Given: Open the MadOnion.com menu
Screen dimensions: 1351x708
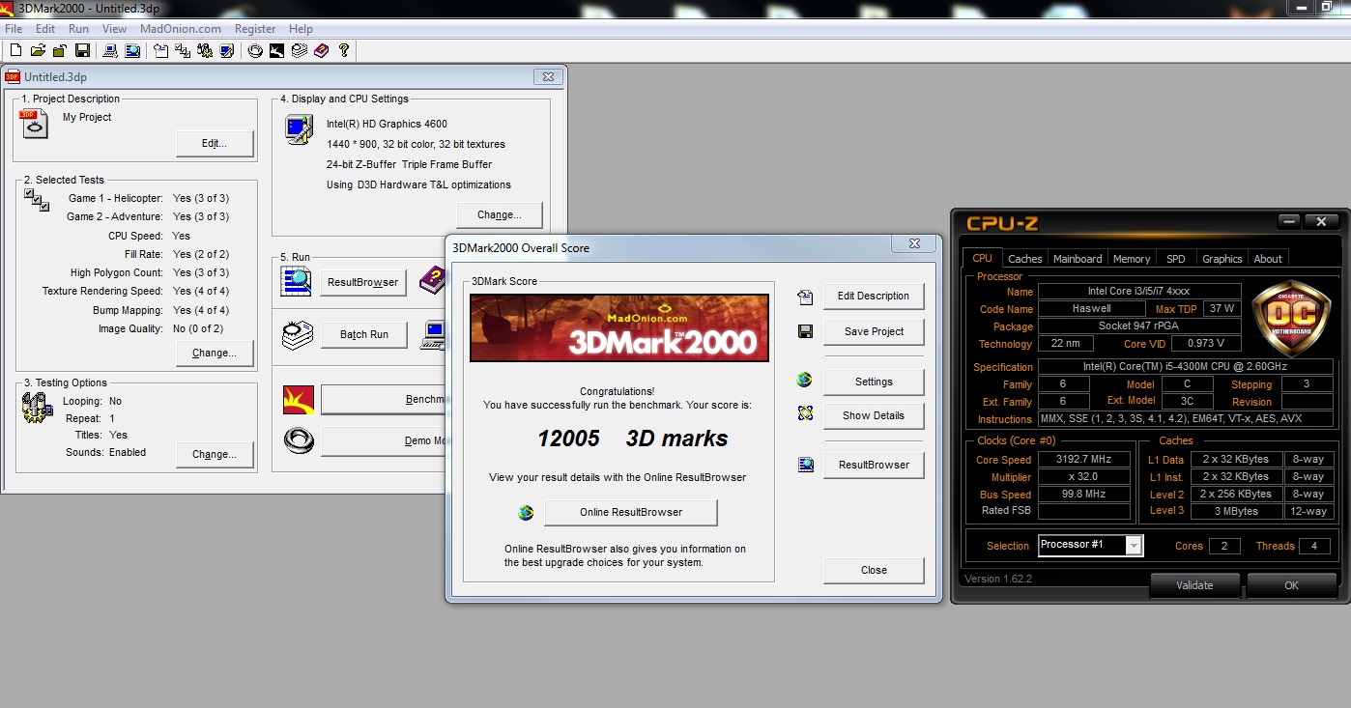Looking at the screenshot, I should tap(181, 29).
